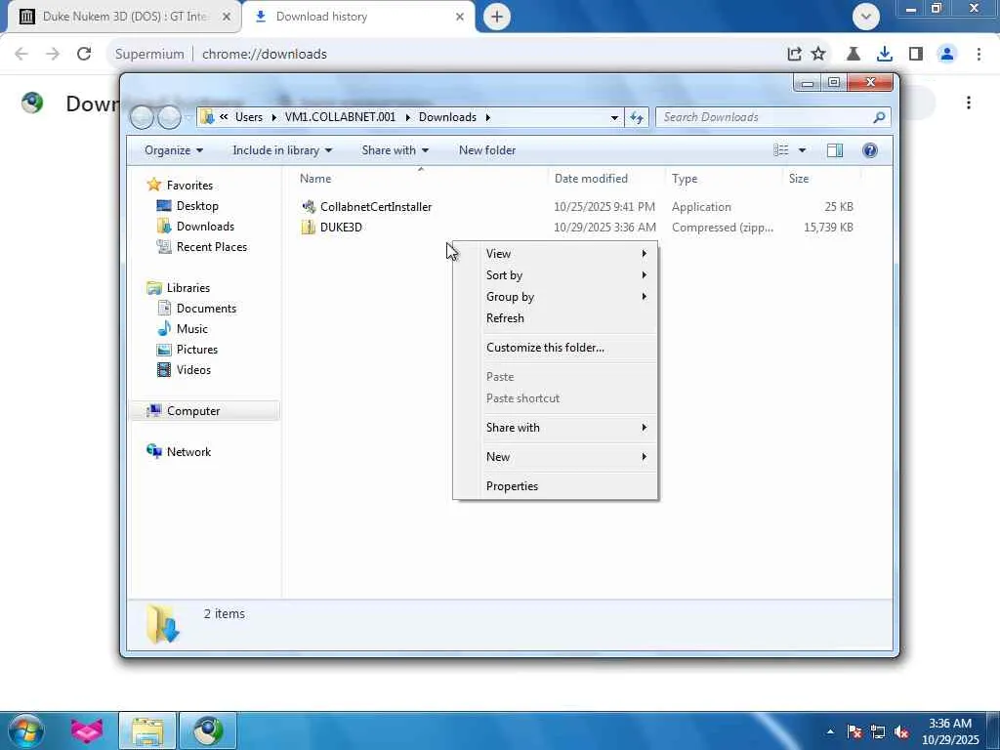Click the search magnifier icon in Explorer
Image resolution: width=1000 pixels, height=750 pixels.
(880, 117)
